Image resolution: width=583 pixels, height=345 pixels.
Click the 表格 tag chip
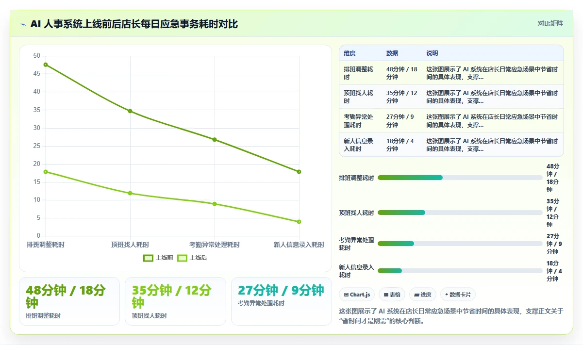[x=392, y=295]
